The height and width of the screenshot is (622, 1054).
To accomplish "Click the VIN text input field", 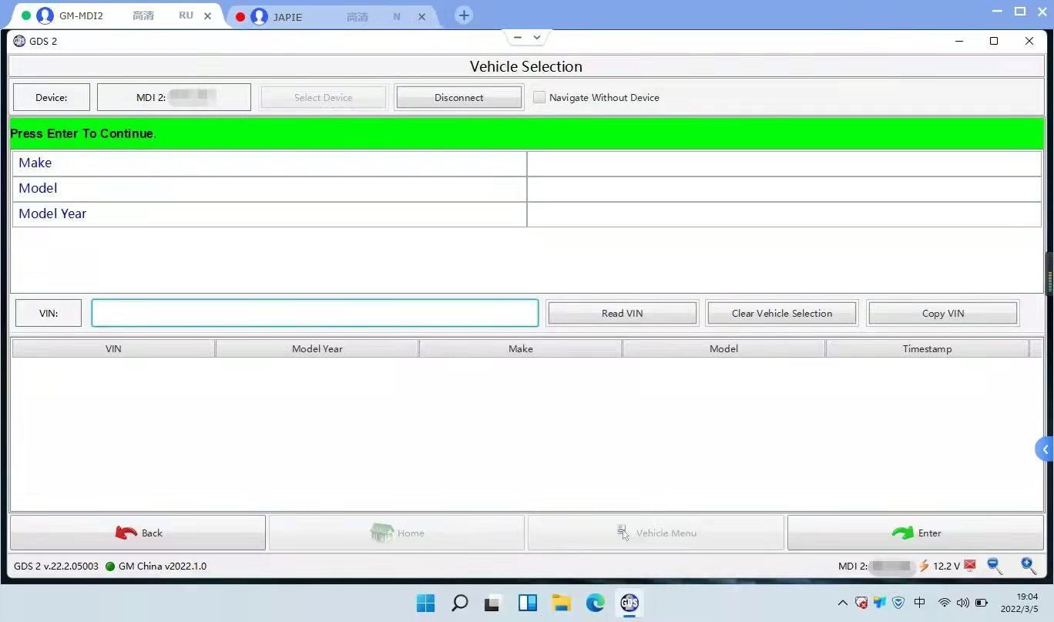I will (x=314, y=313).
